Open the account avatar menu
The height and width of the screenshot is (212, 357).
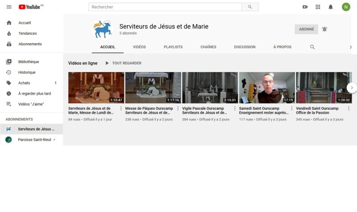(346, 7)
